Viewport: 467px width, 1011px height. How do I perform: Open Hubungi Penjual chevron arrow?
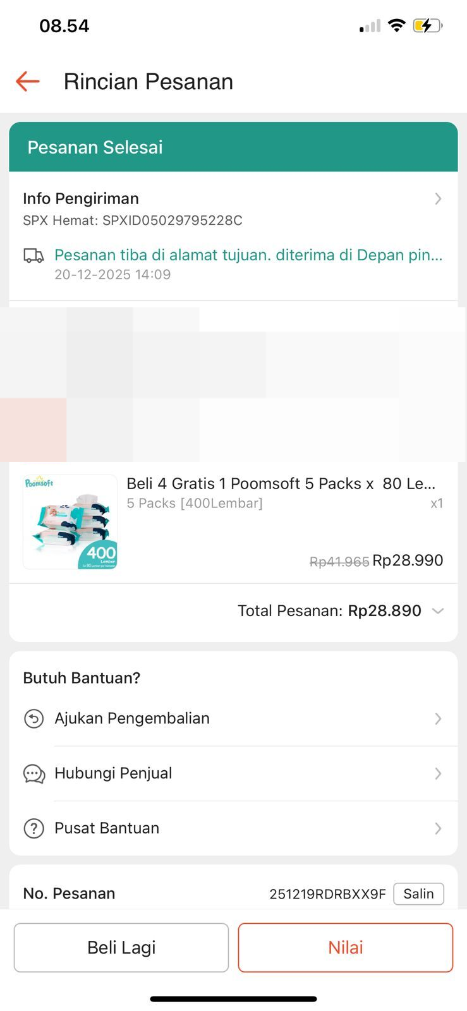(x=438, y=773)
